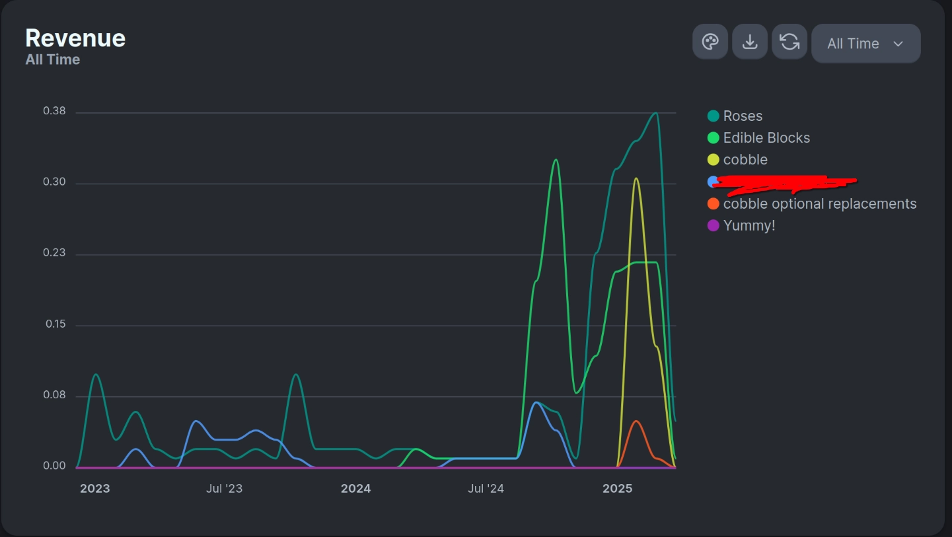This screenshot has height=537, width=952.
Task: Refresh the revenue data
Action: (789, 42)
